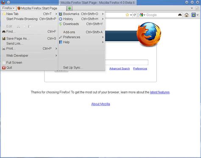The width and height of the screenshot is (201, 158).
Task: Reload the page with the refresh icon
Action: pos(135,15)
